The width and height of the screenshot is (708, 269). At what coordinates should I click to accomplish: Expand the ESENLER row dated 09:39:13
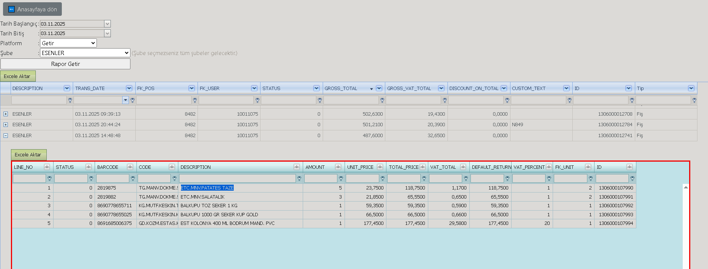tap(6, 114)
